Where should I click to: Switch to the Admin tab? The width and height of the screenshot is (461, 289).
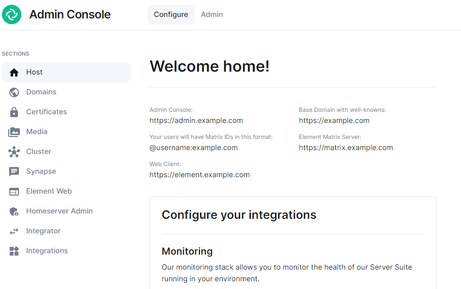(212, 15)
